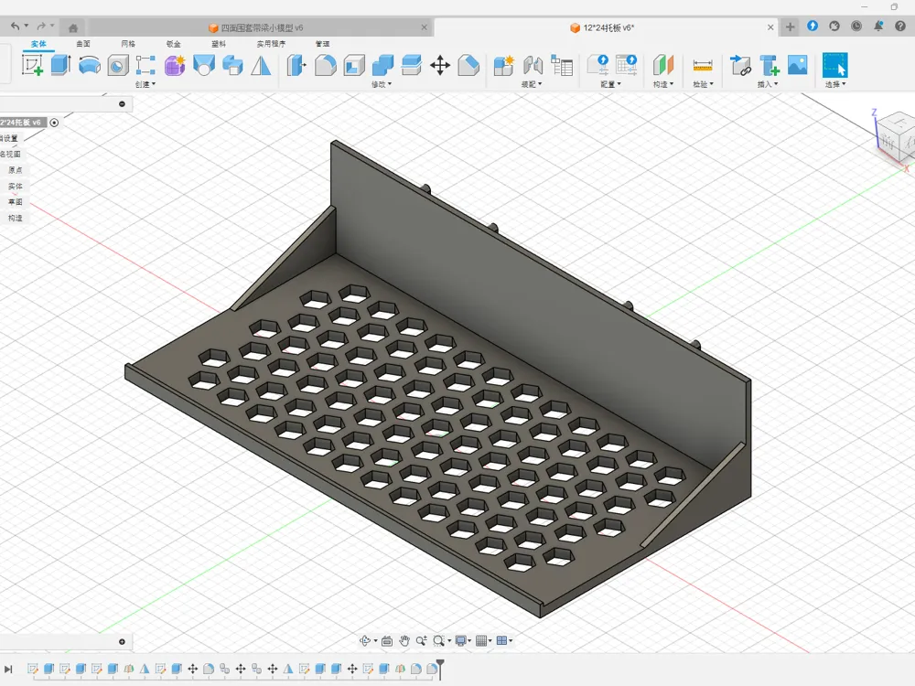The width and height of the screenshot is (915, 686).
Task: Click the new design plus button
Action: click(x=791, y=27)
